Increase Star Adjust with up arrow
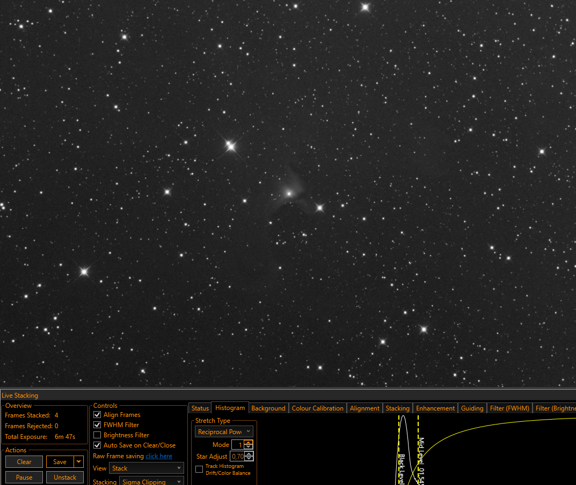This screenshot has width=576, height=485. point(249,454)
